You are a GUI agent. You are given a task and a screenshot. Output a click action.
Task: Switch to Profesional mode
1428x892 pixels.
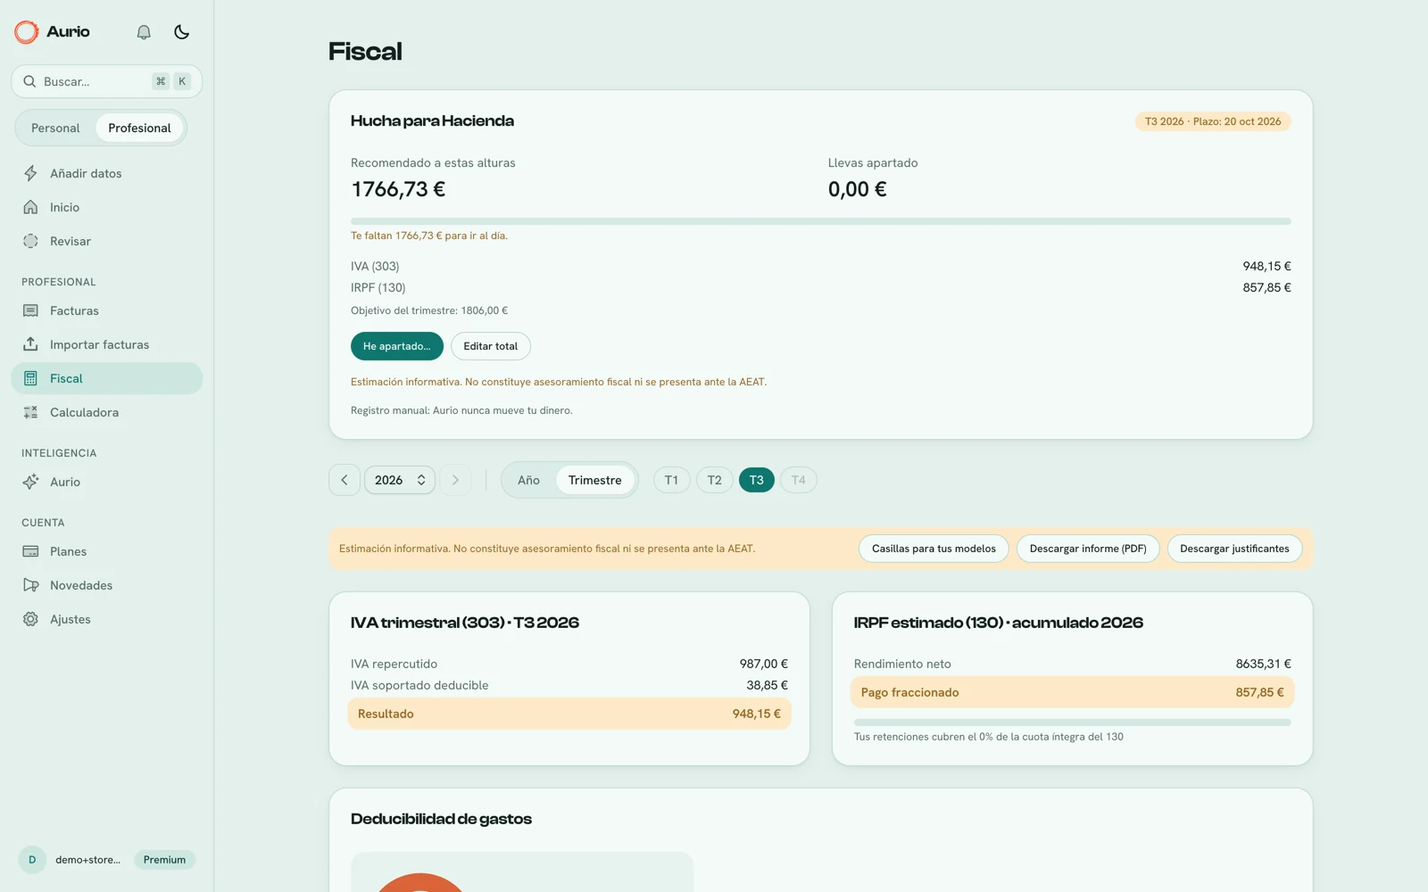coord(139,128)
